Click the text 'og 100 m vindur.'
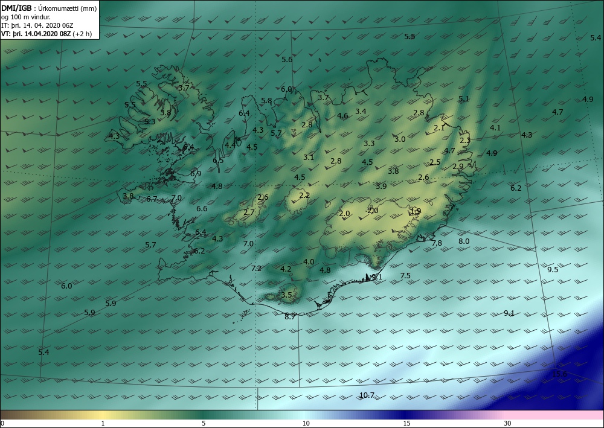This screenshot has height=428, width=604. pos(26,17)
